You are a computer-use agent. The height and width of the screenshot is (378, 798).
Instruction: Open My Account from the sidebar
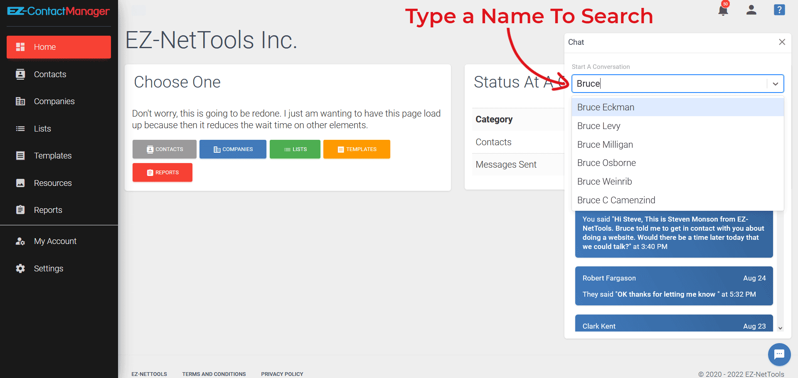point(59,241)
